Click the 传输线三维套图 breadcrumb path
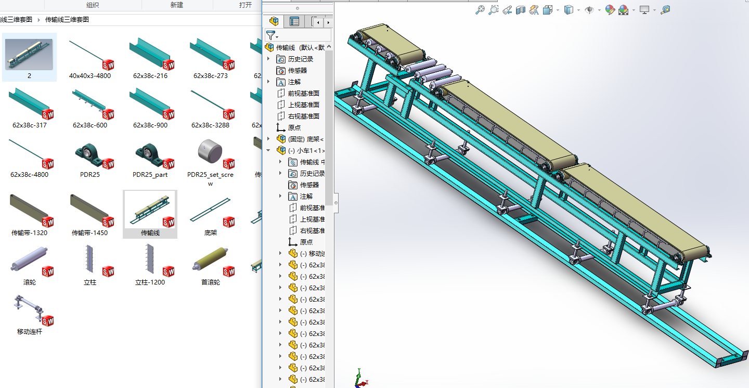 click(x=67, y=20)
